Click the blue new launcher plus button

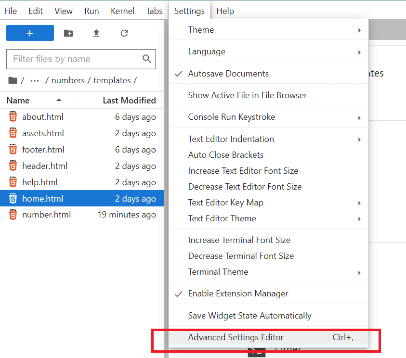30,33
